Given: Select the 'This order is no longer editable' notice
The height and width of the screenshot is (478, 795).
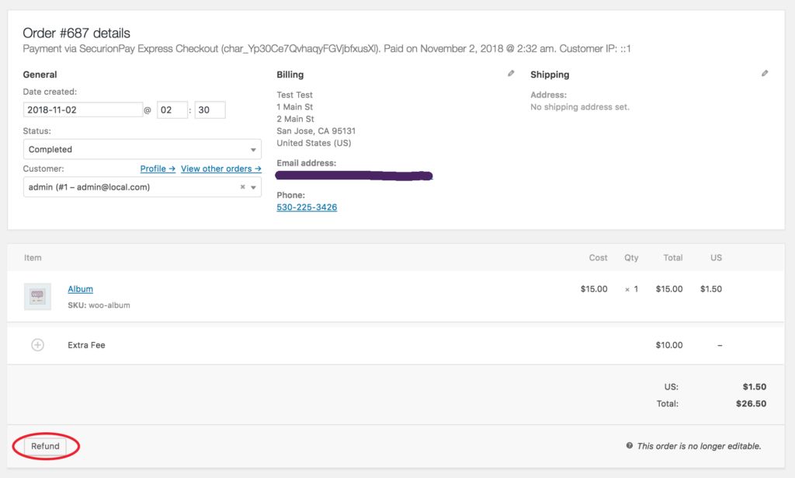Looking at the screenshot, I should (699, 446).
